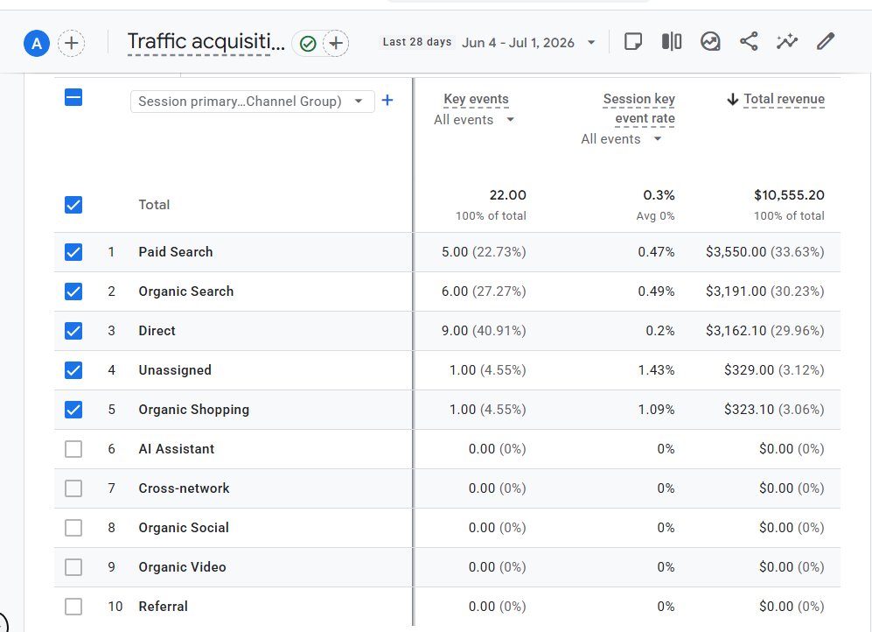Screen dimensions: 872x632
Task: Select the 'Organic Social' channel name
Action: 184,528
